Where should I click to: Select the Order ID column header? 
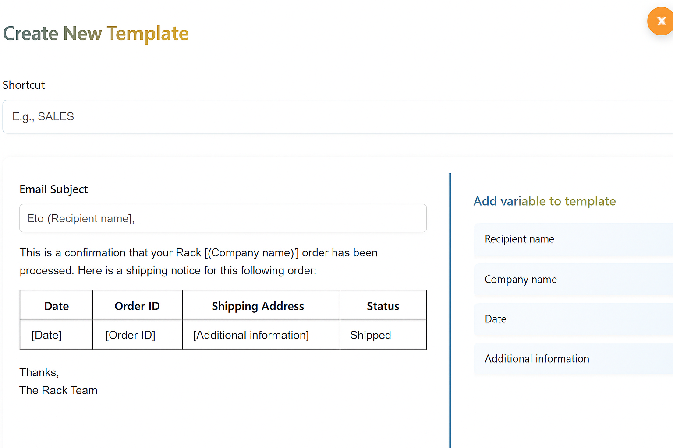click(x=137, y=306)
